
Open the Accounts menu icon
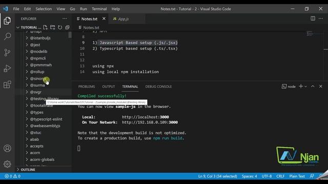[x=7, y=148]
